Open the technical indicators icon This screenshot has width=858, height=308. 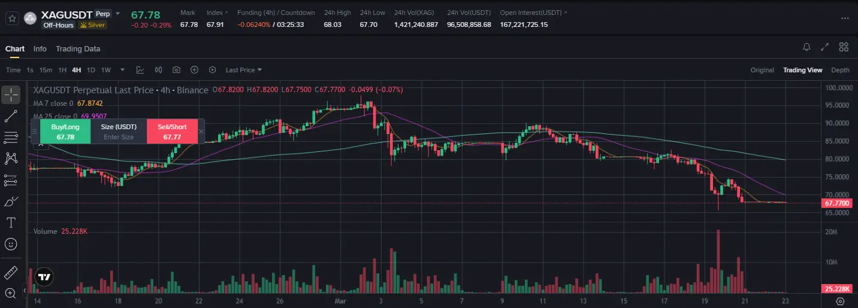[x=140, y=70]
